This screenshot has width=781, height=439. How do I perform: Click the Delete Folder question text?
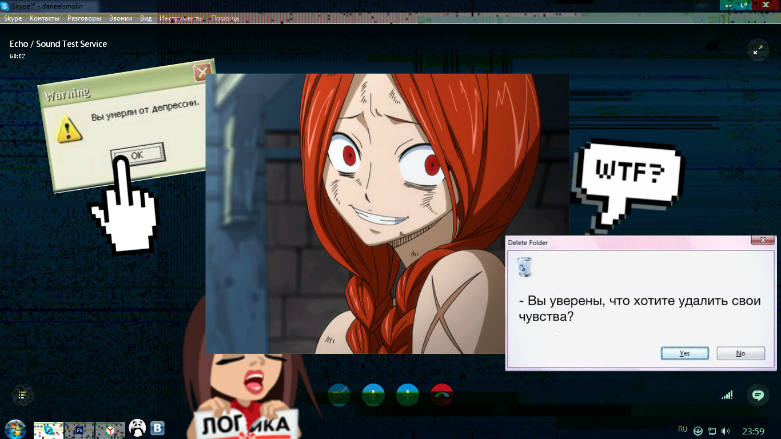tap(640, 308)
